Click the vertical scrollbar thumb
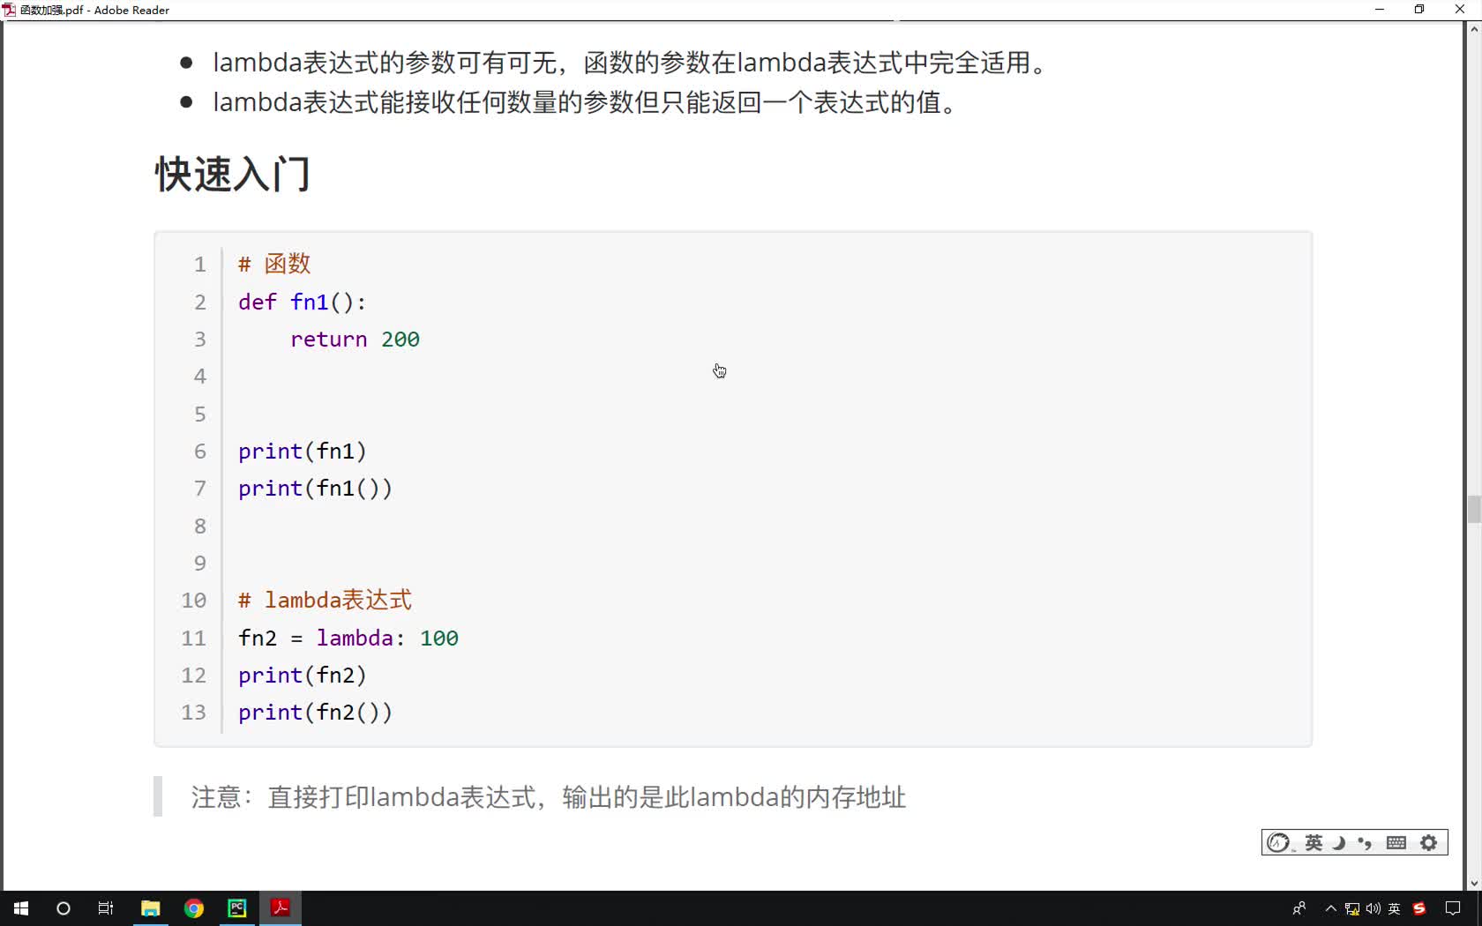The image size is (1482, 926). pyautogui.click(x=1474, y=510)
